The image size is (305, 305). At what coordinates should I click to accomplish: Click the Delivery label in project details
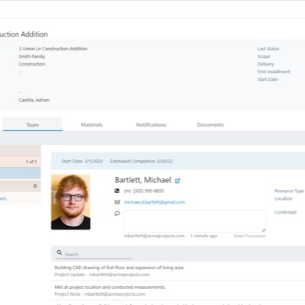click(x=265, y=64)
